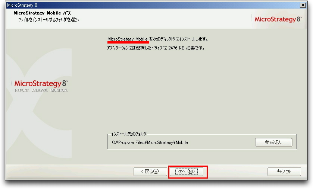Click the インストール先のフォルダ group label
The height and width of the screenshot is (189, 313).
click(x=129, y=134)
